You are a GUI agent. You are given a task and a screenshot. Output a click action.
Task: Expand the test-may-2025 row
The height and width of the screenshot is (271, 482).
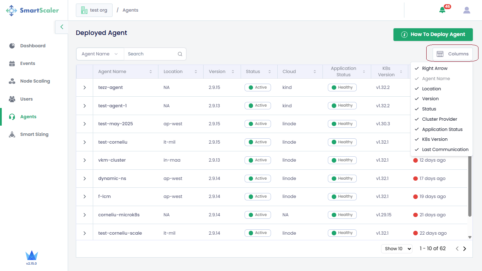pyautogui.click(x=85, y=124)
